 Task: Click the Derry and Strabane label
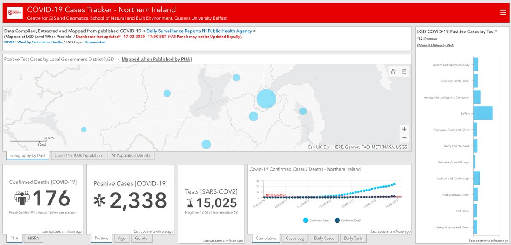[x=456, y=146]
